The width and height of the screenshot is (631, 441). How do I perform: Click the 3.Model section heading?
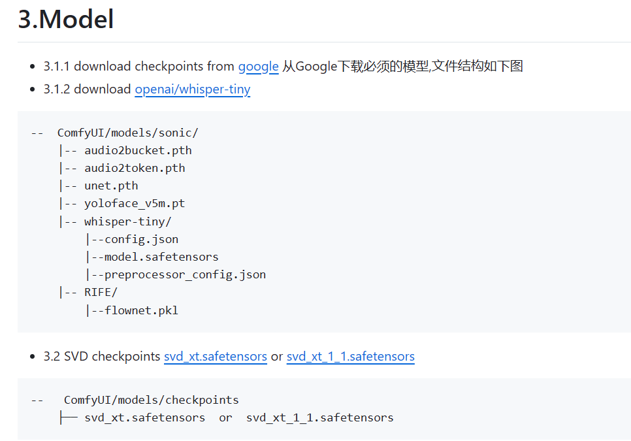(66, 20)
